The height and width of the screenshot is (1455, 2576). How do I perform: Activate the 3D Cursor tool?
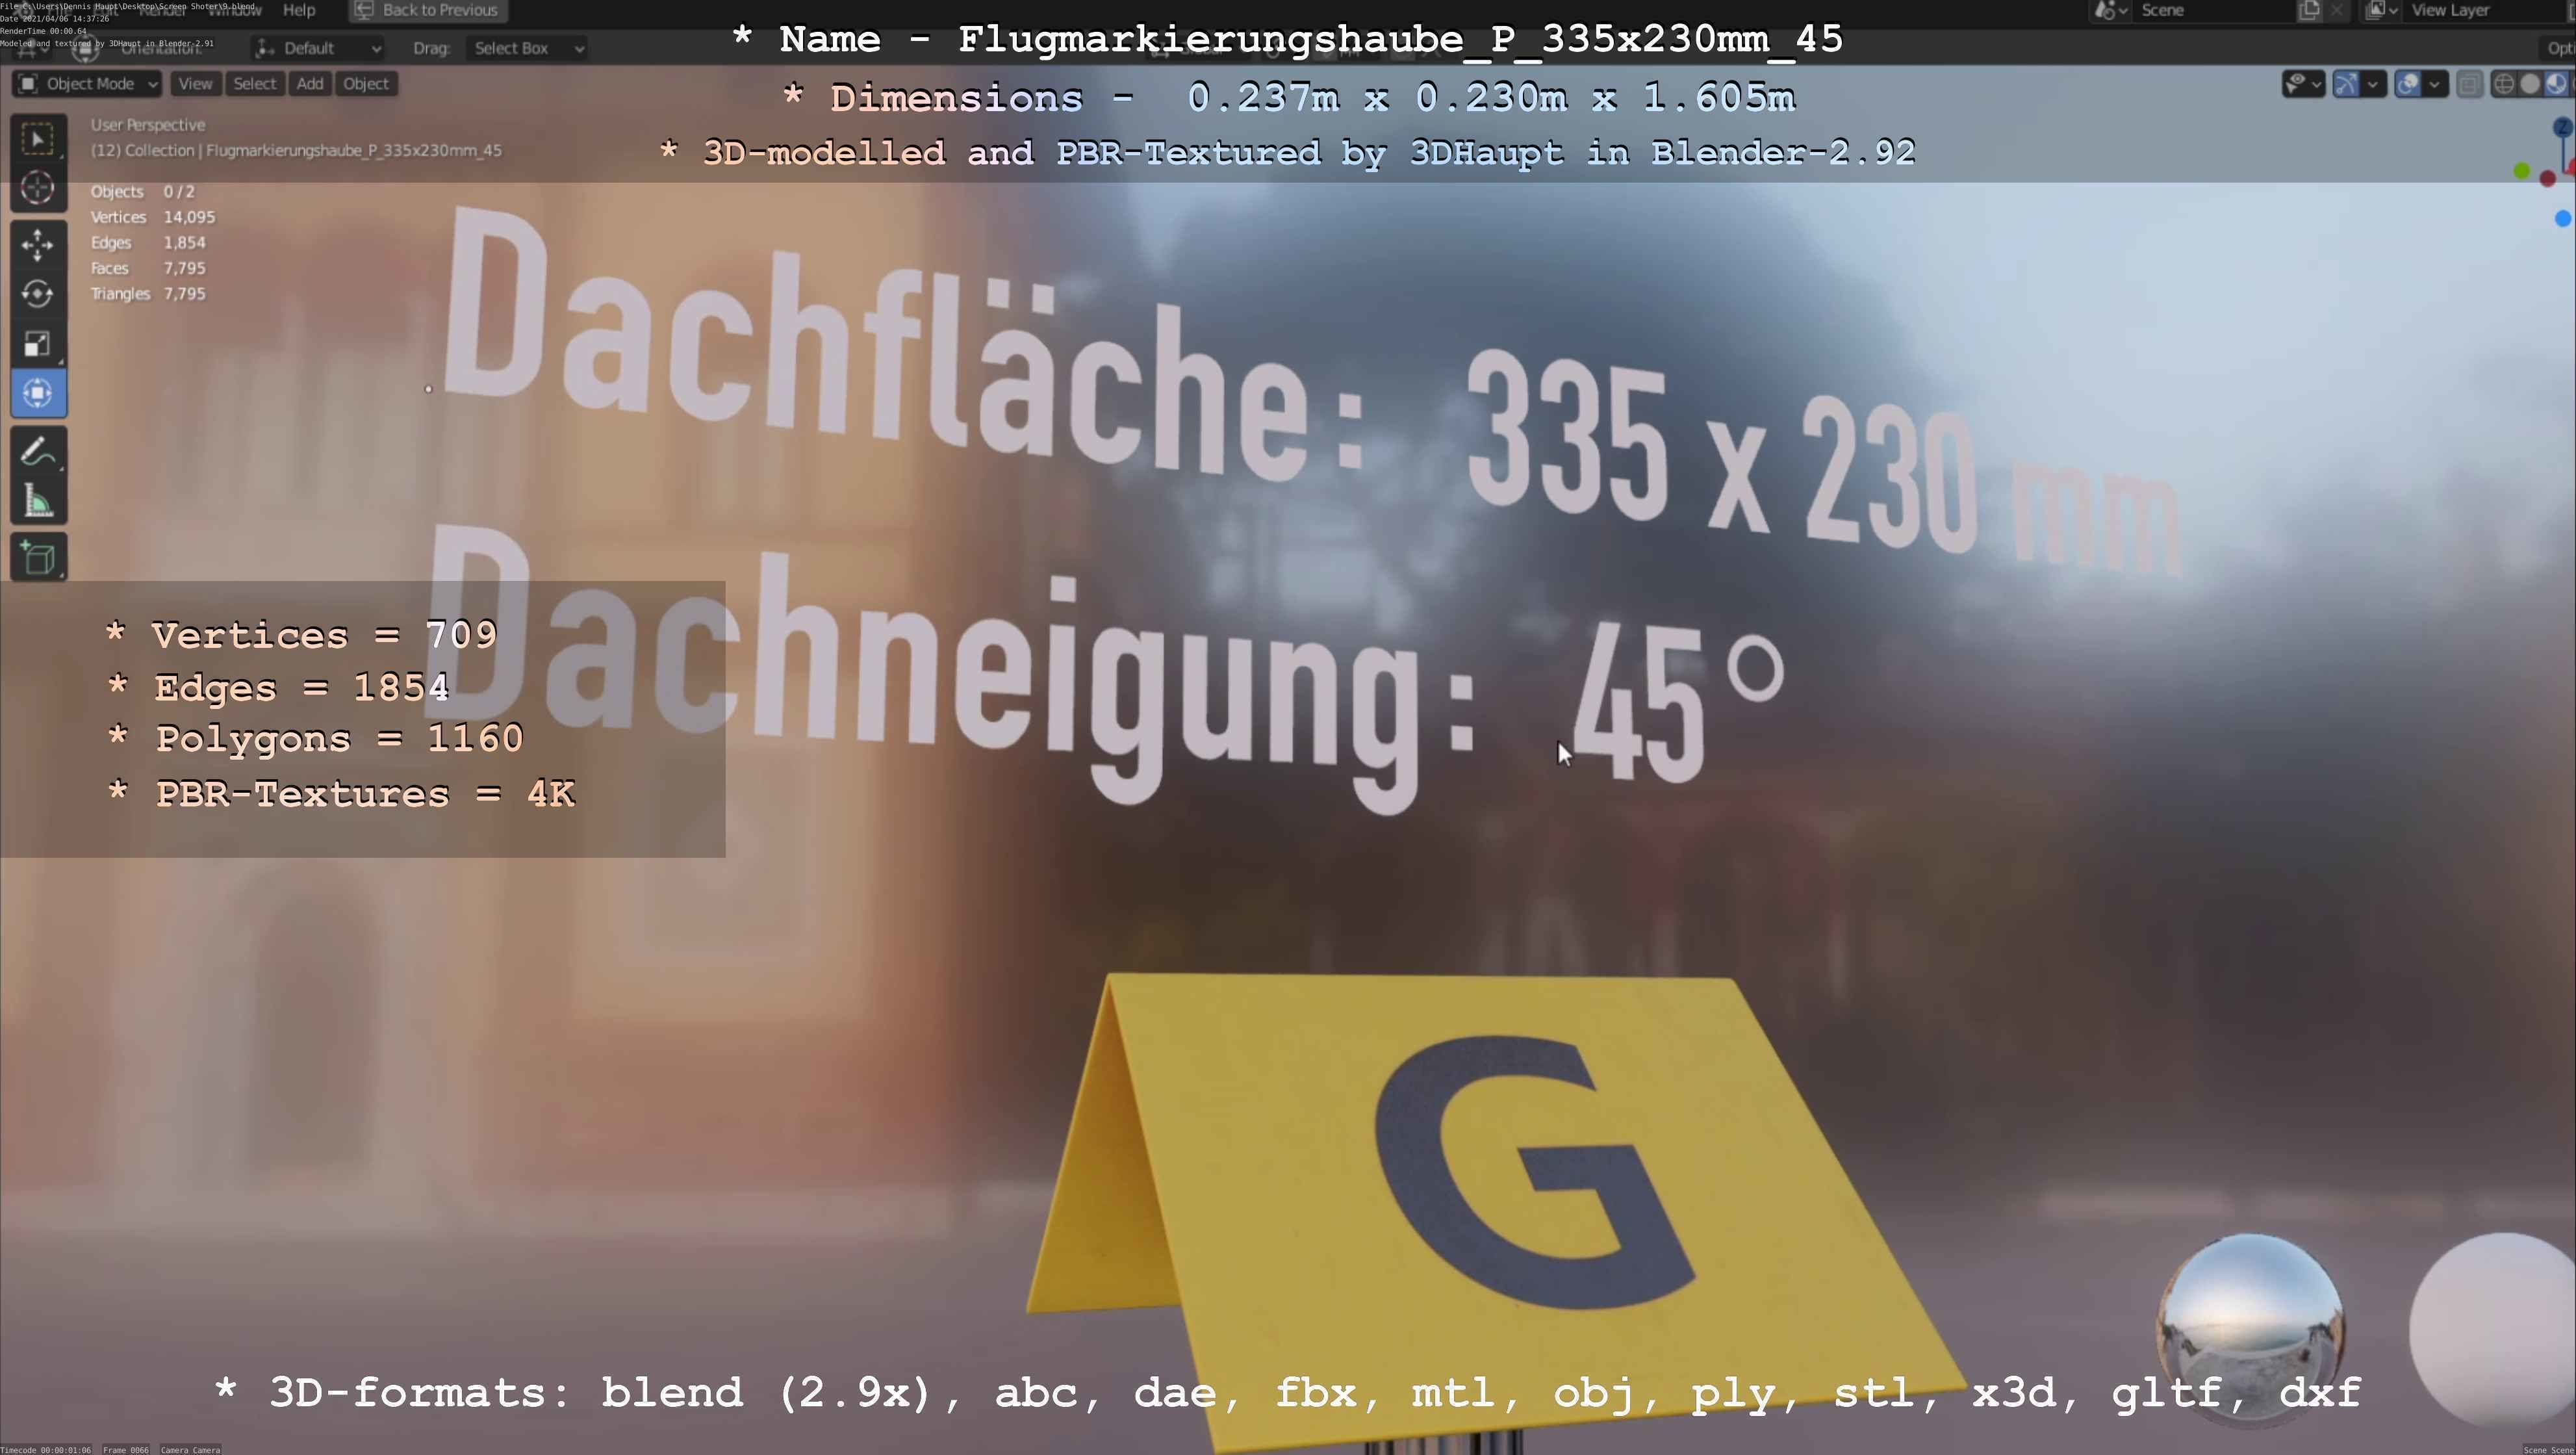point(38,188)
